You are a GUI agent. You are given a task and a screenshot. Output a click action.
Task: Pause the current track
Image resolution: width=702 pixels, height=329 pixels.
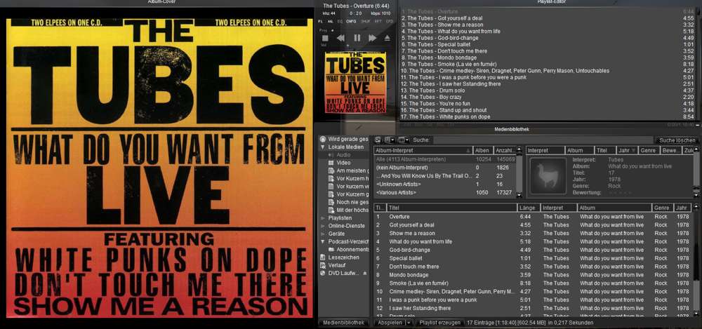pos(357,38)
